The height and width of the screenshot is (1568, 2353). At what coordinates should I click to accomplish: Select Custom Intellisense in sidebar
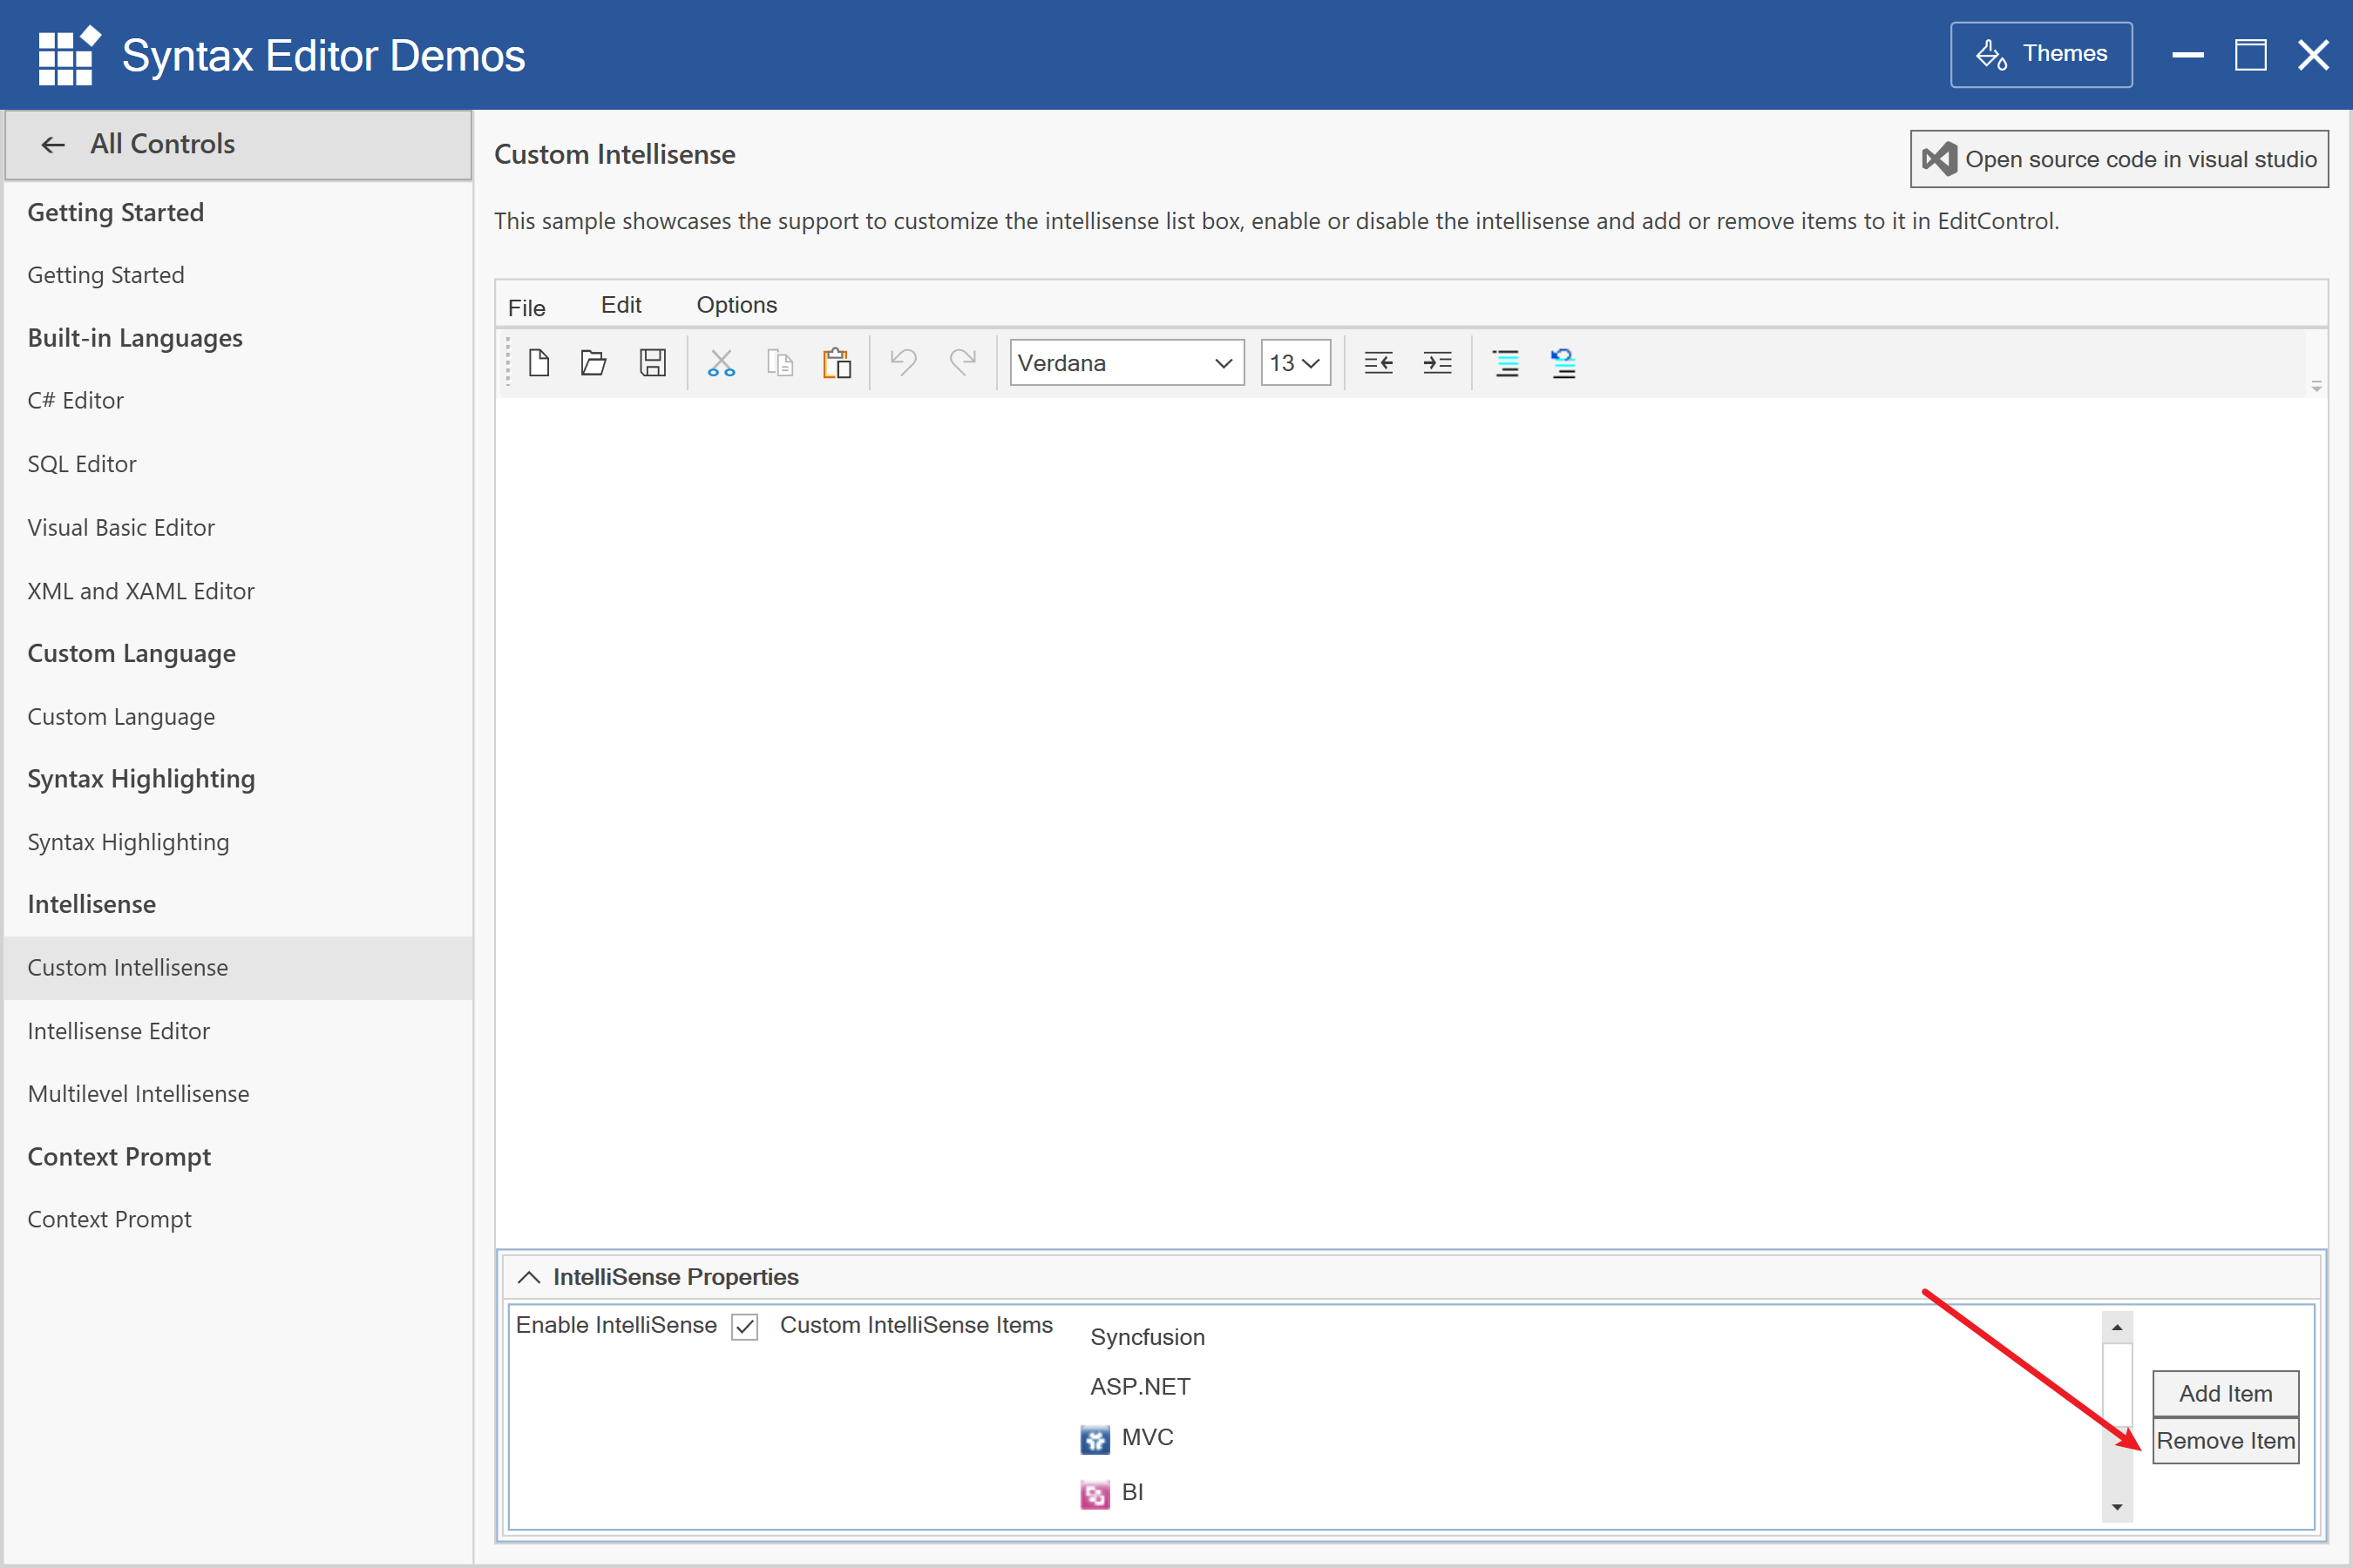238,968
